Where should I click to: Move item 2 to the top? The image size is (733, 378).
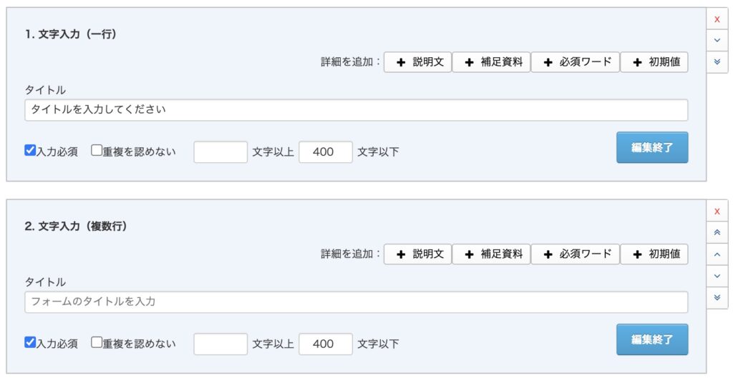[x=717, y=232]
